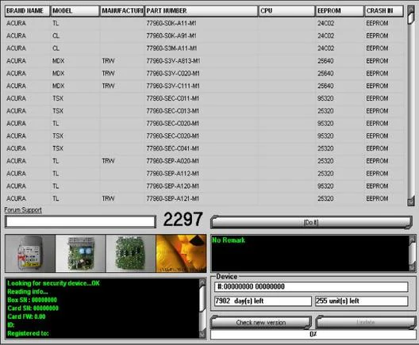Click the Check new version button
This screenshot has height=345, width=419.
pos(261,322)
